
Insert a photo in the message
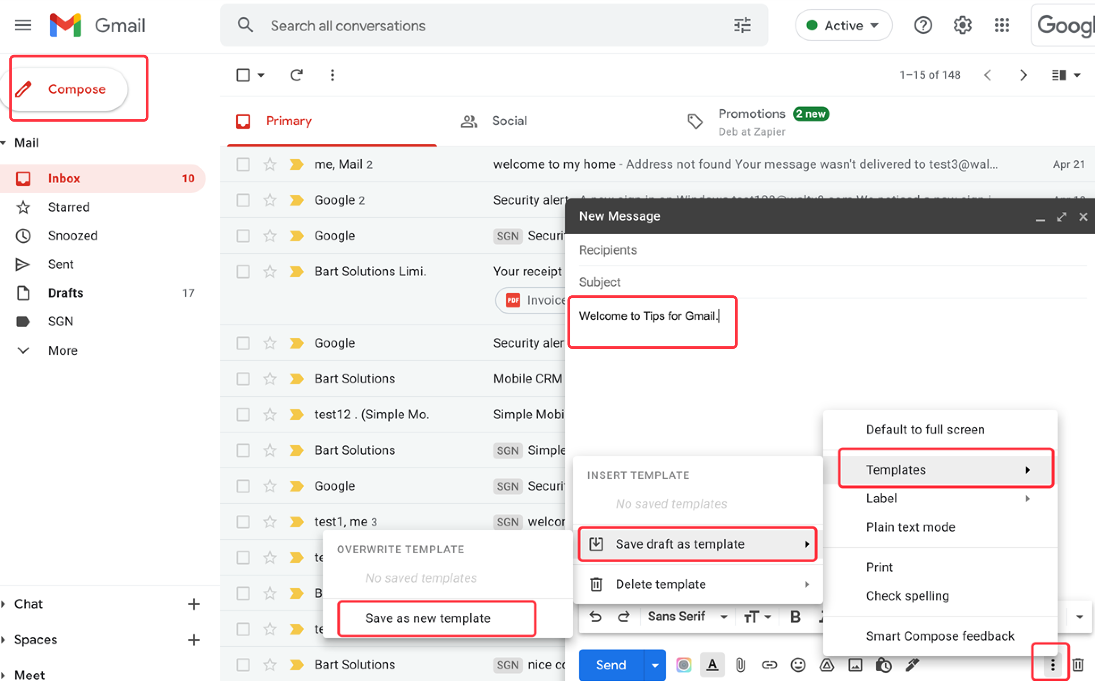click(x=855, y=664)
